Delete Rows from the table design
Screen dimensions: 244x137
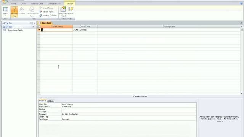click(x=47, y=12)
